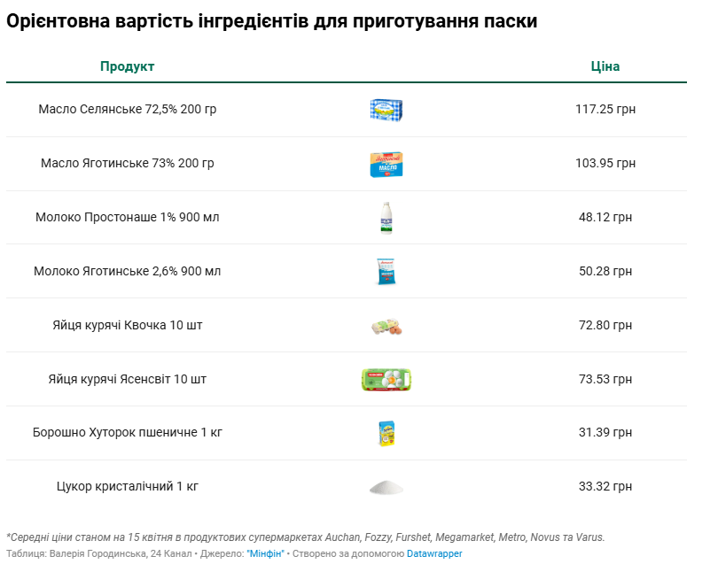Select the Яготинське milk bag image
Image resolution: width=718 pixels, height=564 pixels.
tap(386, 271)
